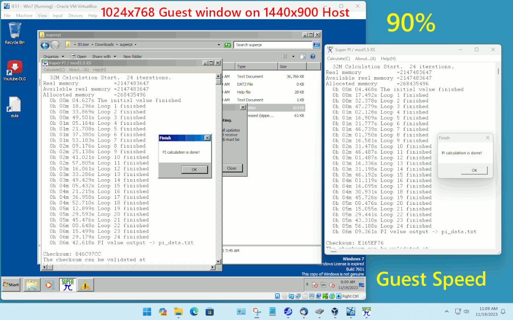The height and width of the screenshot is (320, 513).
Task: Select Super PI button in guest taskbar
Action: click(68, 285)
